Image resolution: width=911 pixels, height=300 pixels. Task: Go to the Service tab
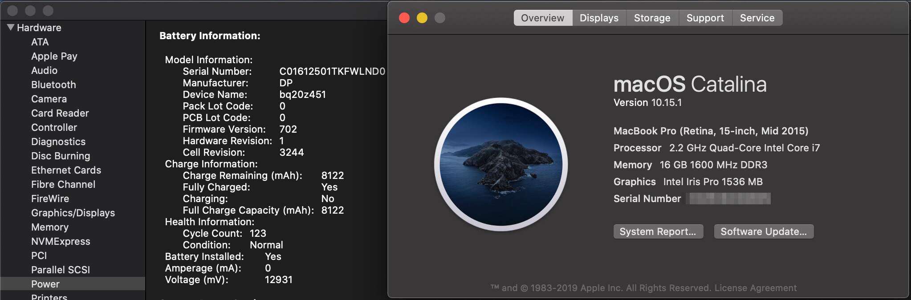pos(757,18)
